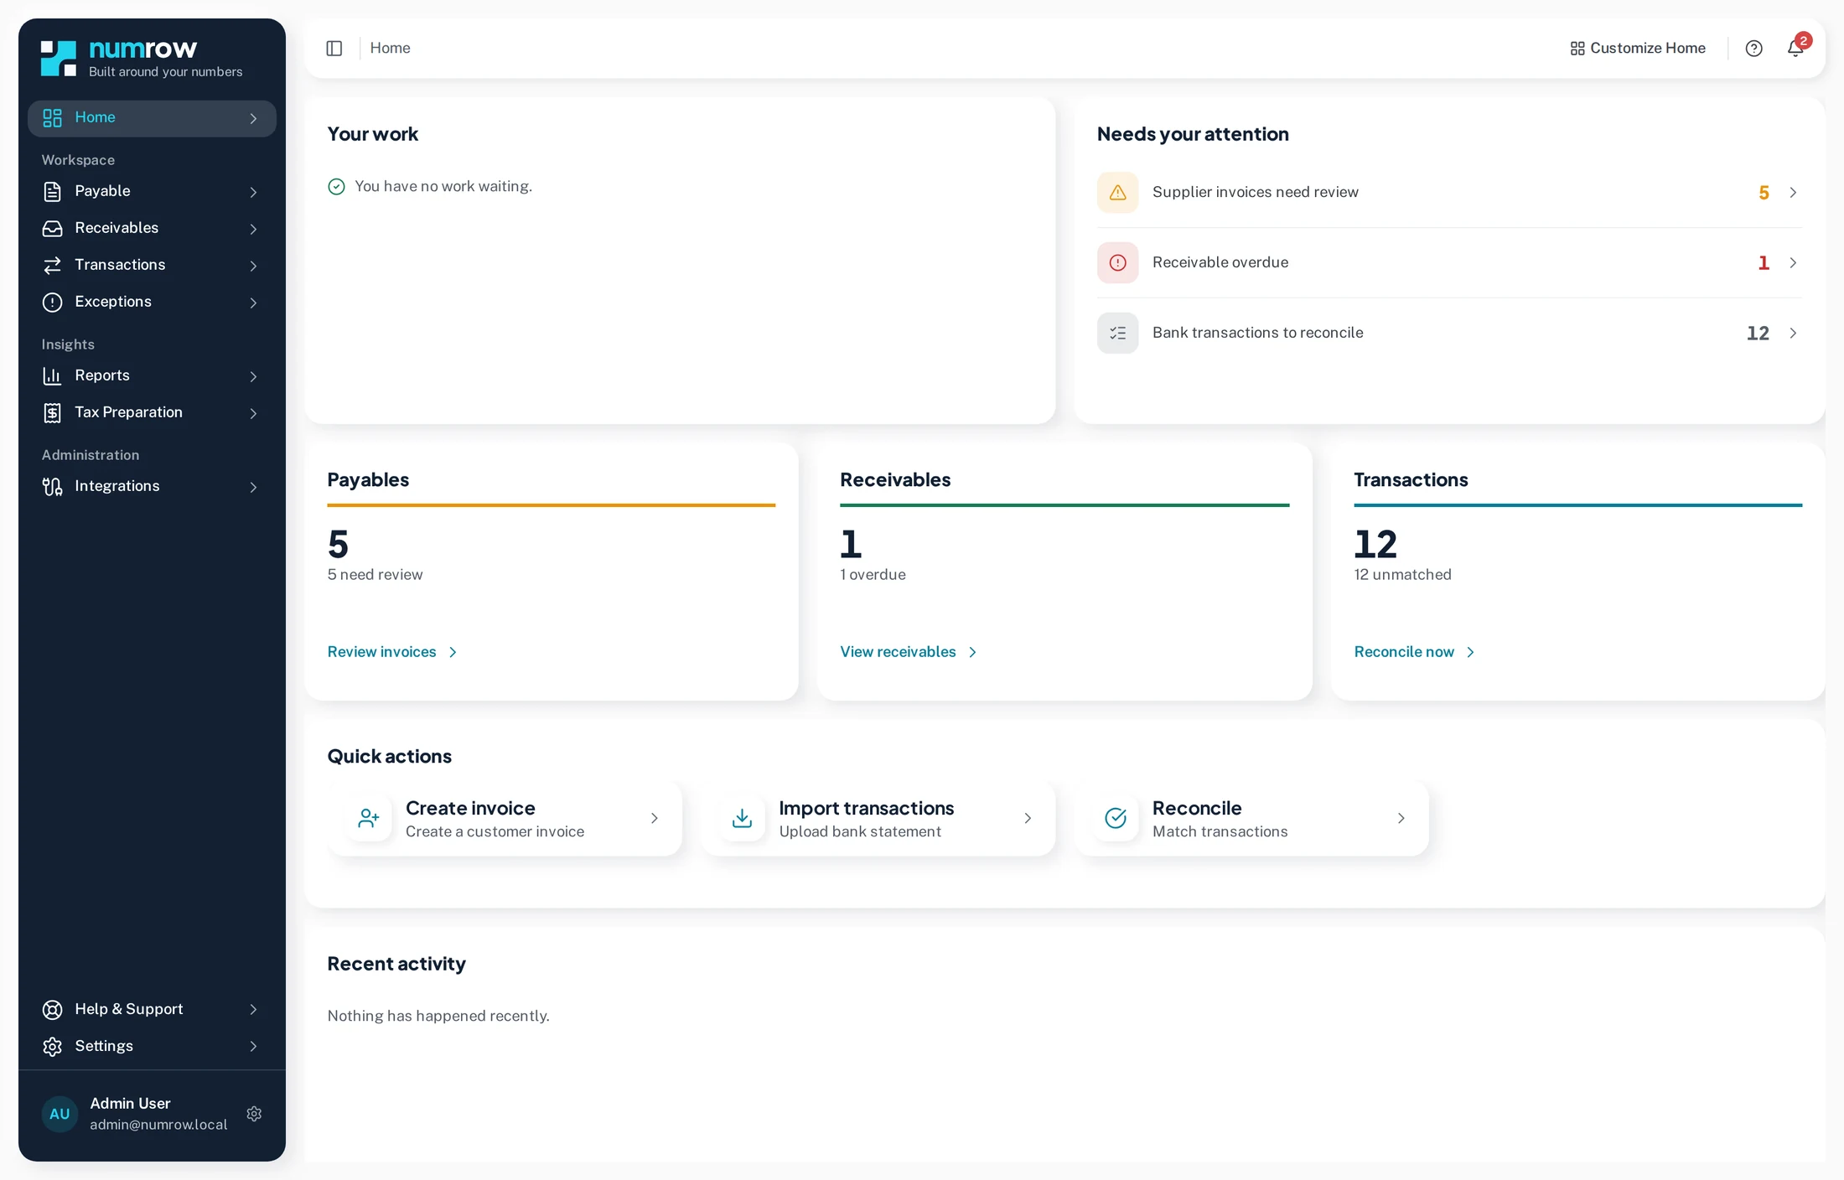1844x1180 pixels.
Task: Open Help & Support menu item
Action: click(x=152, y=1010)
